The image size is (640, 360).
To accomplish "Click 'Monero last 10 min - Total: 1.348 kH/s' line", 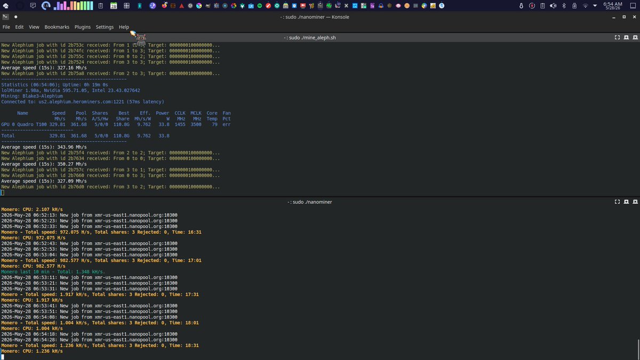I will pyautogui.click(x=53, y=272).
